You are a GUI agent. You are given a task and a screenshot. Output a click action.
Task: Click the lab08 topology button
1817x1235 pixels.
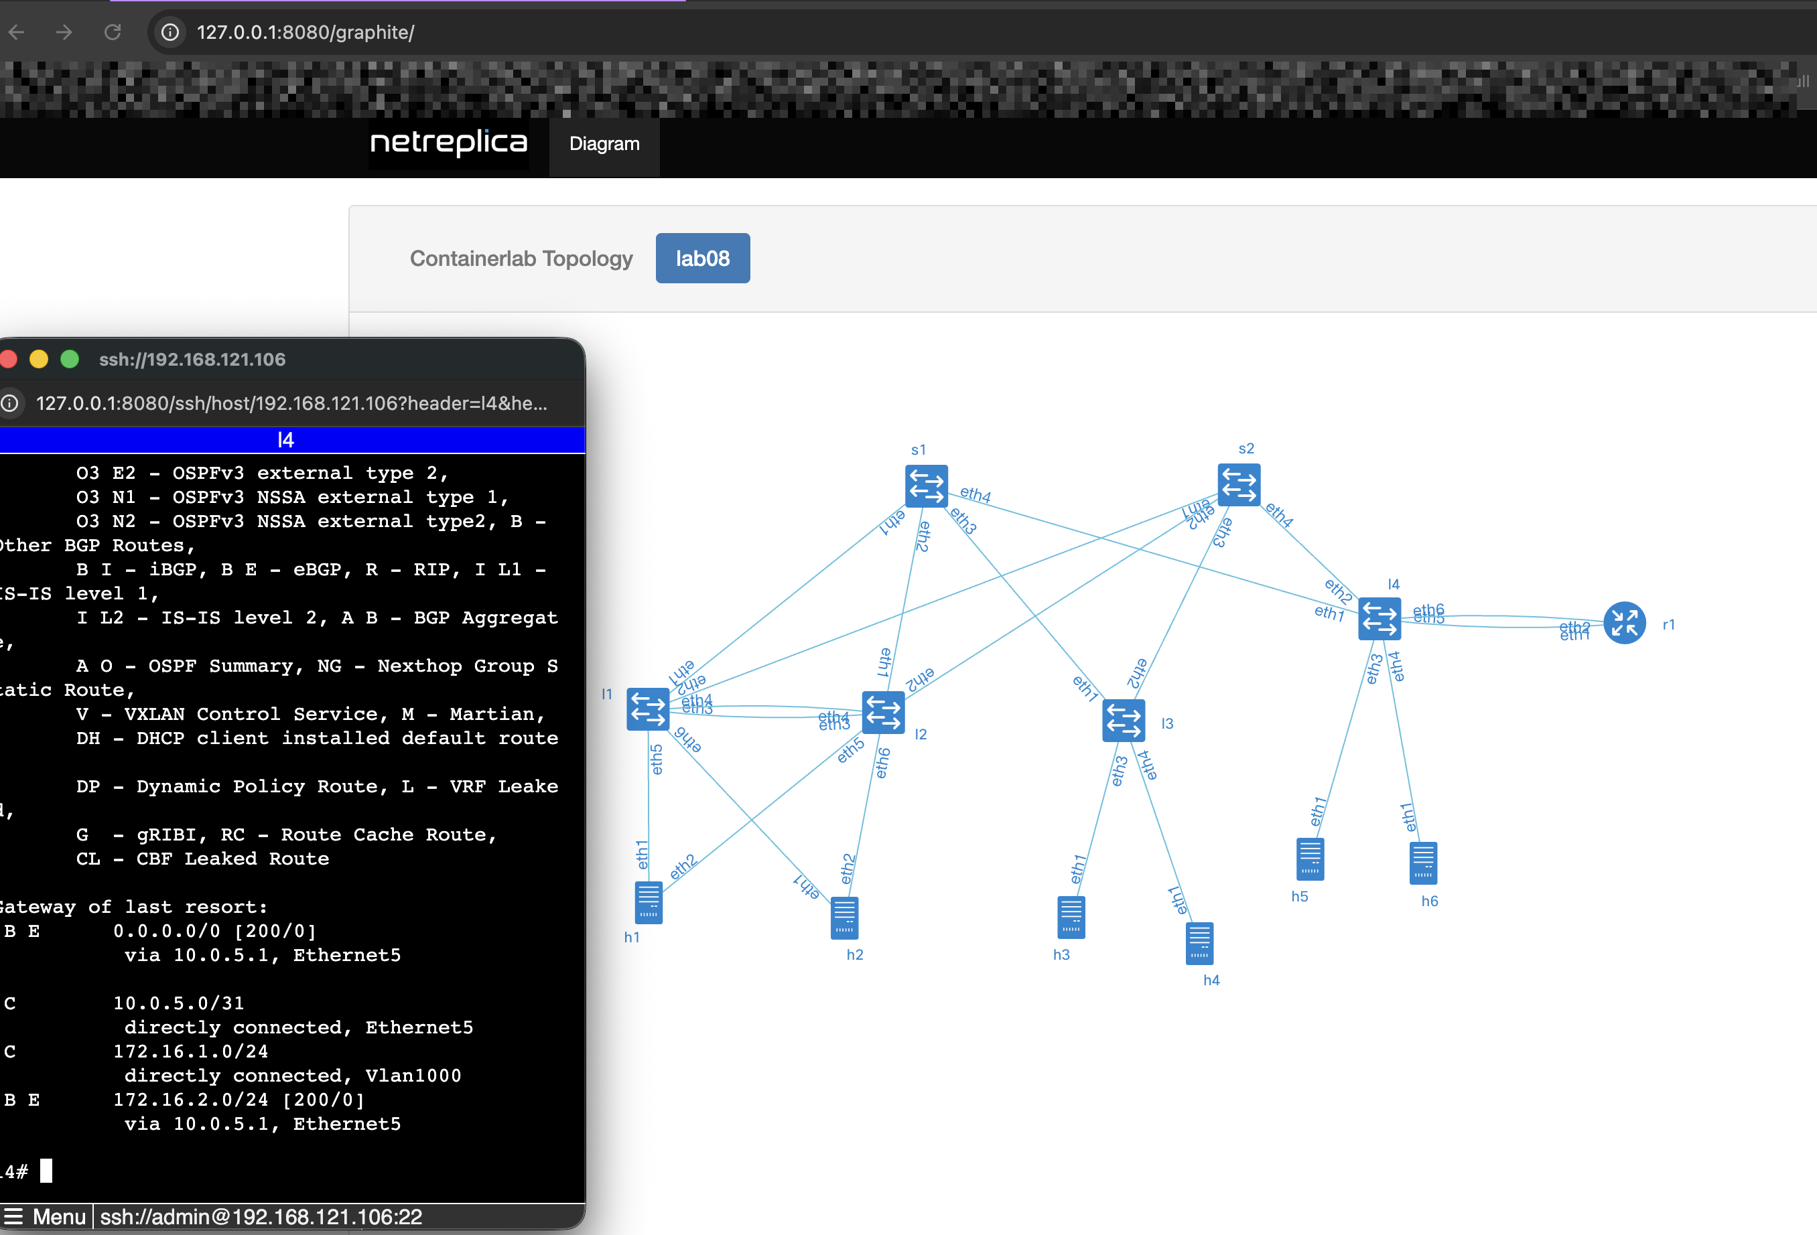click(702, 258)
